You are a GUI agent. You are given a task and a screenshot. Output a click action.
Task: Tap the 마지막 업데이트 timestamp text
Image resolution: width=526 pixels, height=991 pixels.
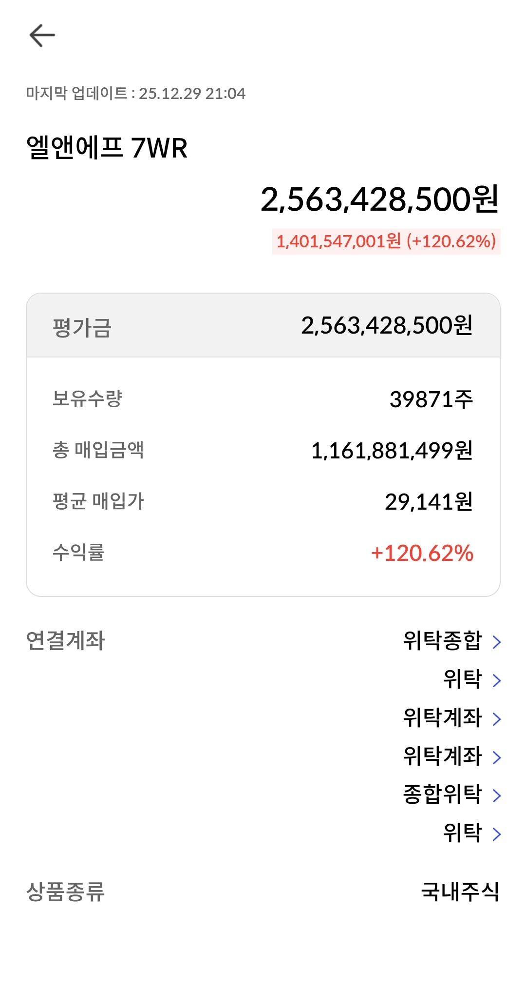[x=136, y=93]
